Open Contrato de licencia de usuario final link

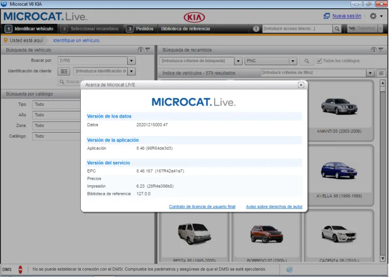click(202, 207)
